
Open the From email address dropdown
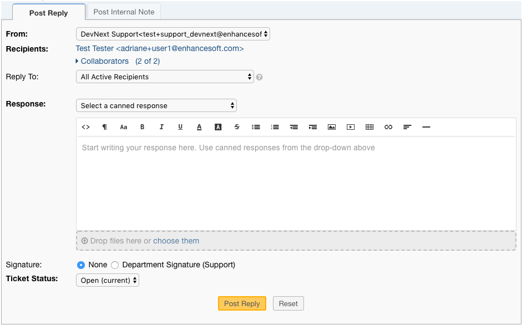coord(173,34)
